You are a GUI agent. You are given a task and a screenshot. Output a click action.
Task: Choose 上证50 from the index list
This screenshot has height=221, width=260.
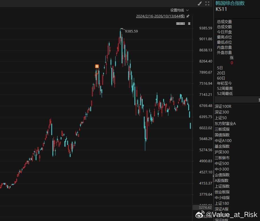(221, 118)
